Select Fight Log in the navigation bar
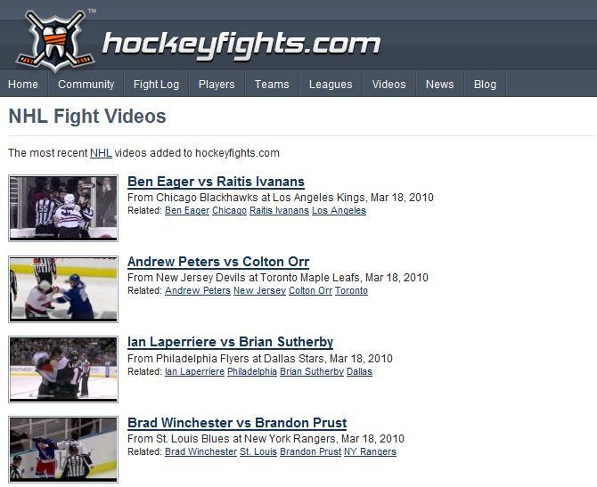This screenshot has width=597, height=487. click(157, 84)
